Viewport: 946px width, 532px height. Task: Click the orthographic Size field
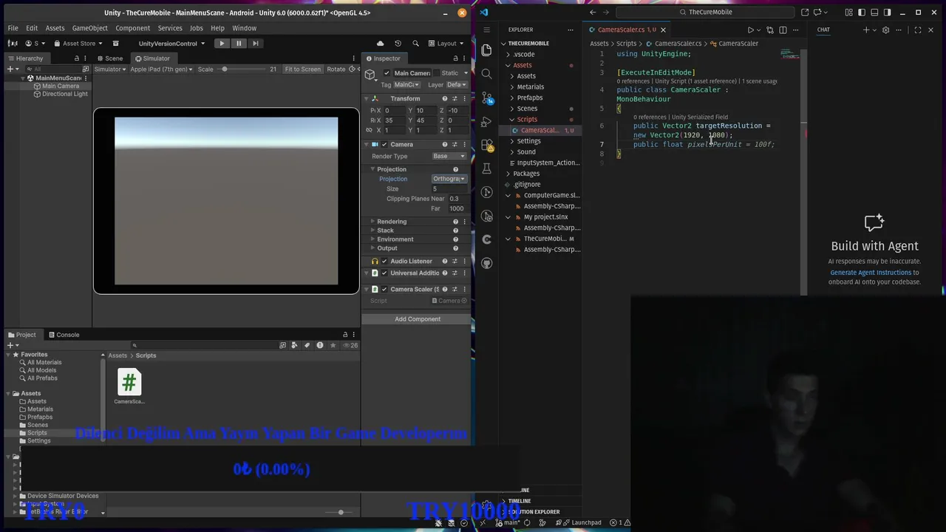449,188
